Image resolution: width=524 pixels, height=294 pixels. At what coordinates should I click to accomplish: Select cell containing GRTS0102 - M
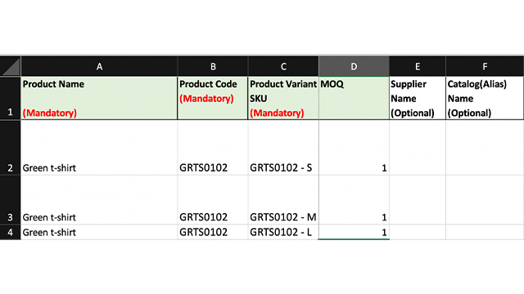pos(283,199)
